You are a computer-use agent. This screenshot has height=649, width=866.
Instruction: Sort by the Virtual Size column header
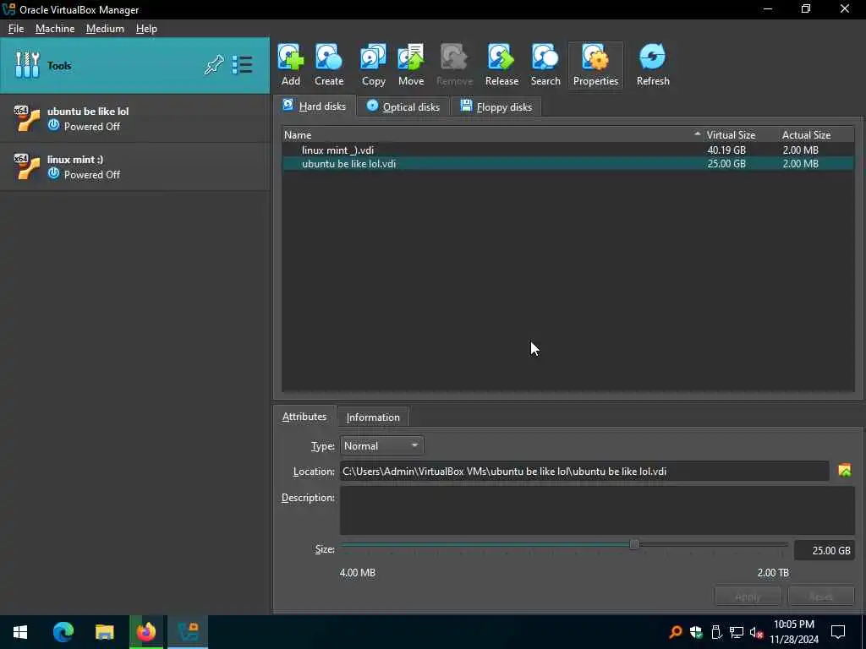pos(741,134)
